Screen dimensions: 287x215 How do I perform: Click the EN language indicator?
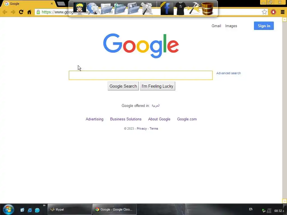click(x=251, y=209)
